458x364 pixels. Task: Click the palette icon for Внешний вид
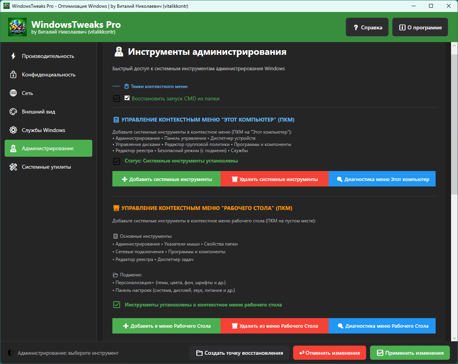(x=14, y=112)
